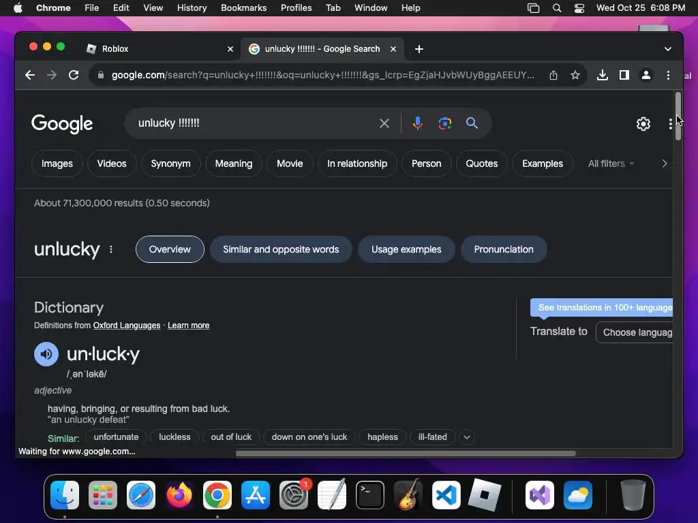
Task: Focus the Google search input field
Action: (x=256, y=123)
